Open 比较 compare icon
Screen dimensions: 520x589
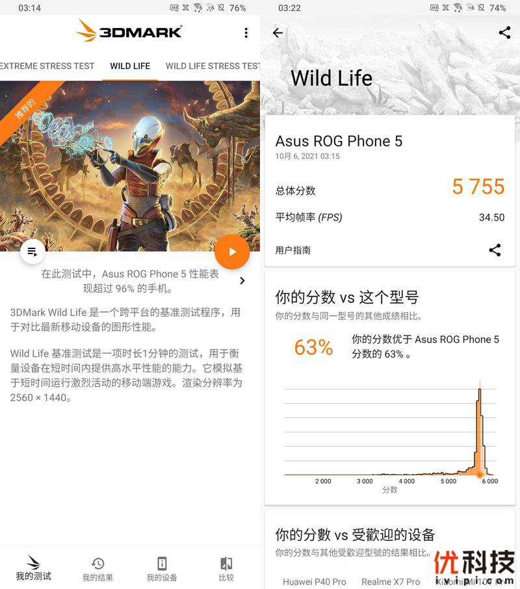(x=226, y=569)
